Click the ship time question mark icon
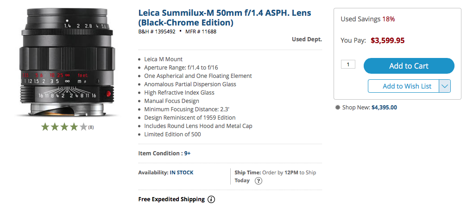Screen dimensions: 467x217 [x=259, y=181]
